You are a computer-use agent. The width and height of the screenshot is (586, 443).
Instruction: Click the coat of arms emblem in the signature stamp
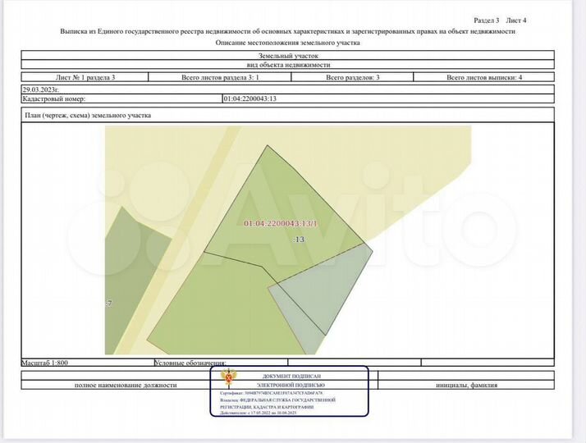[x=227, y=380]
